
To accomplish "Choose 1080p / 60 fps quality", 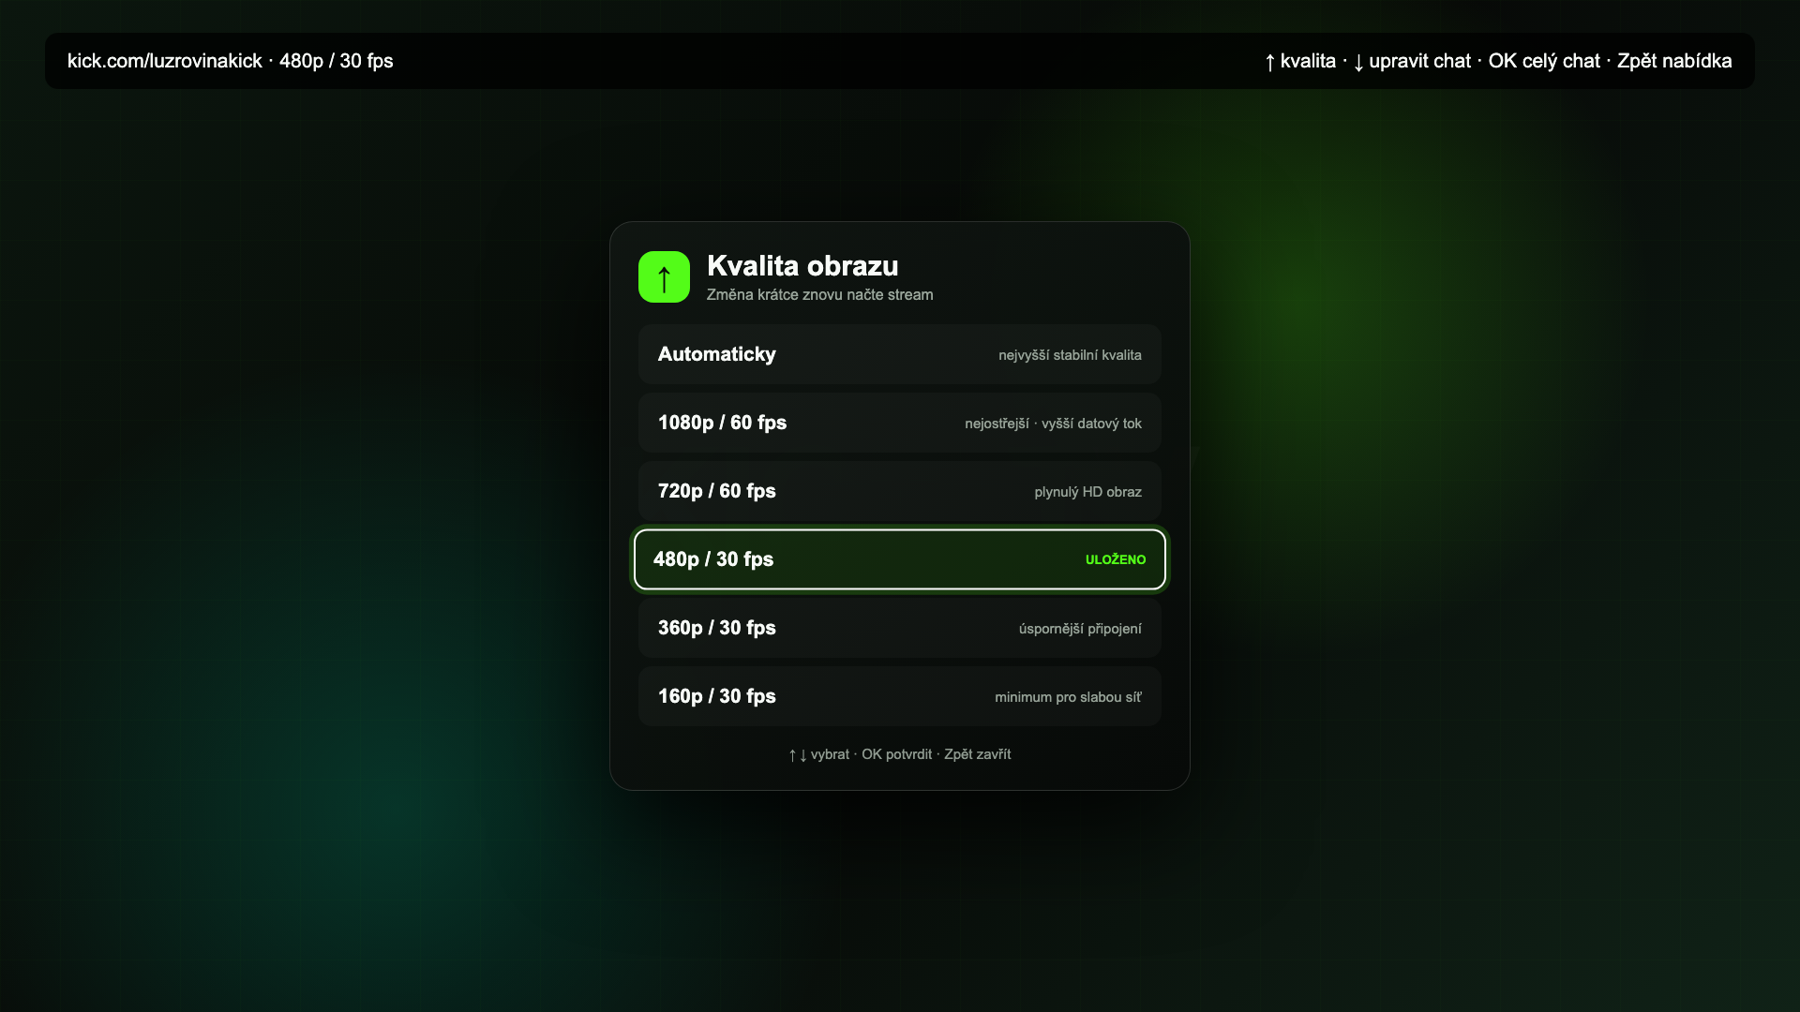I will (x=900, y=423).
